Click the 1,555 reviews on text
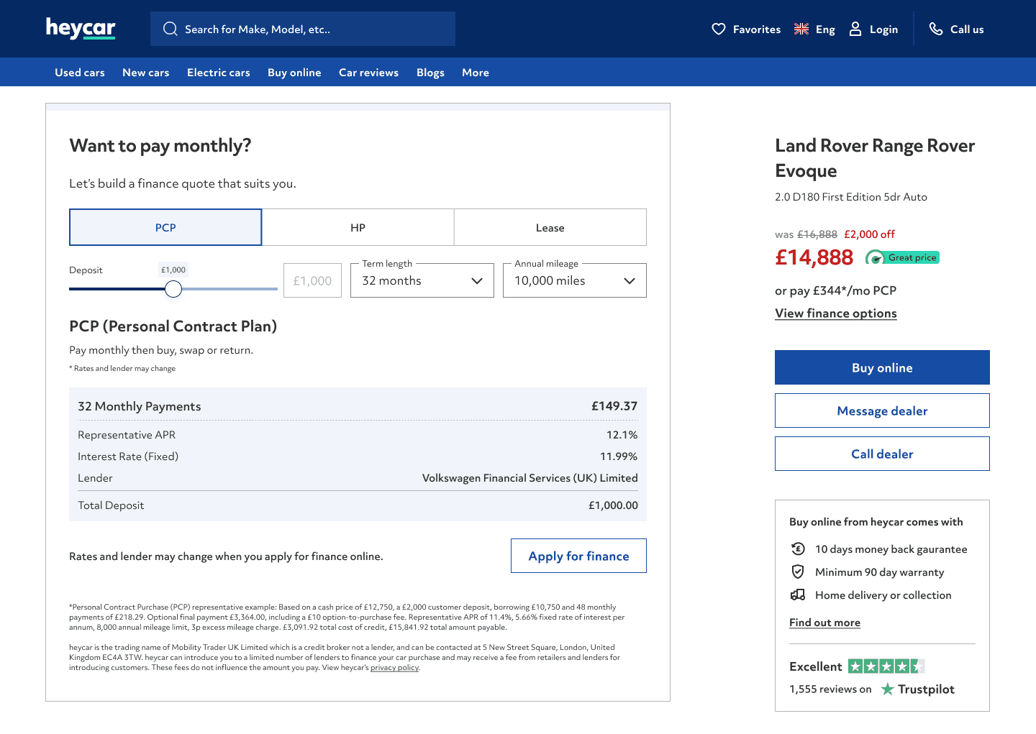The image size is (1036, 734). pos(830,689)
